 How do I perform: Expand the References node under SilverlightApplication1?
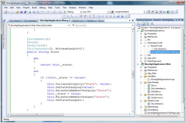[x=141, y=37]
